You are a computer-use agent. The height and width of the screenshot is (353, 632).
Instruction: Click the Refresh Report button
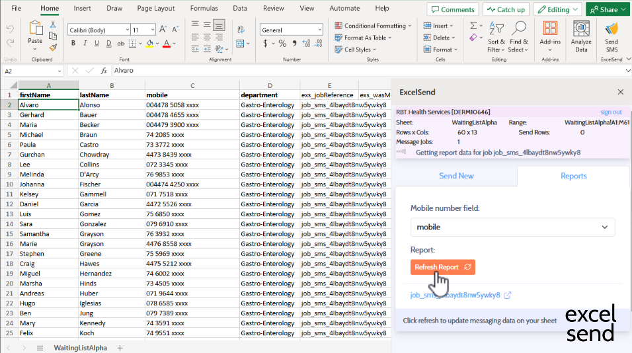coord(442,267)
